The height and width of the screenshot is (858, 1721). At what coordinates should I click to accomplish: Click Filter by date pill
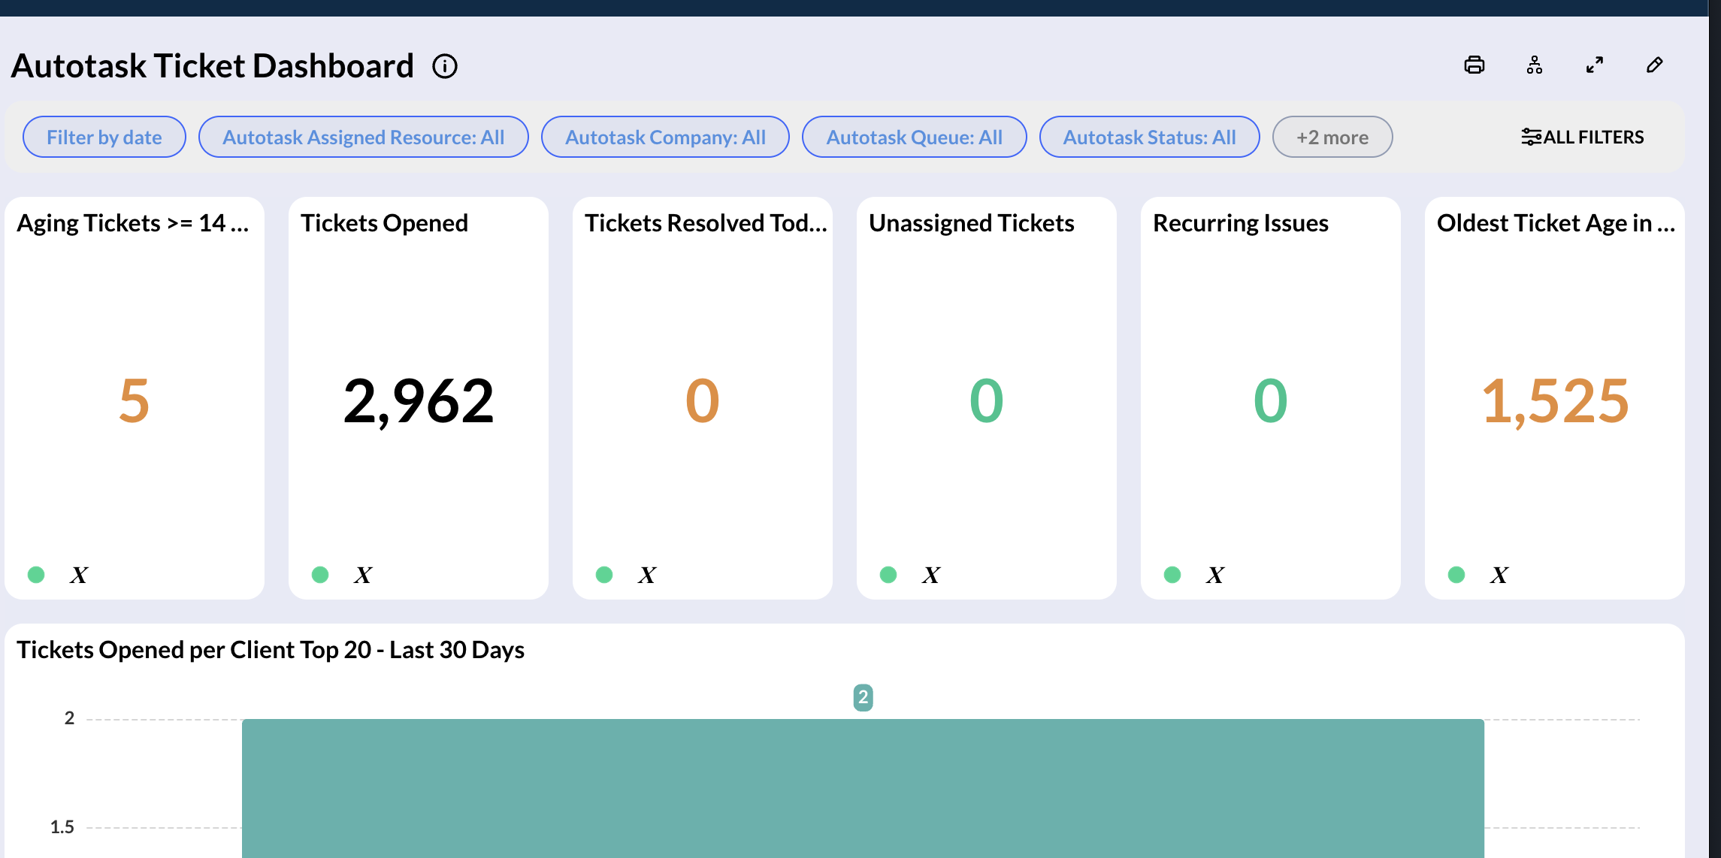104,137
